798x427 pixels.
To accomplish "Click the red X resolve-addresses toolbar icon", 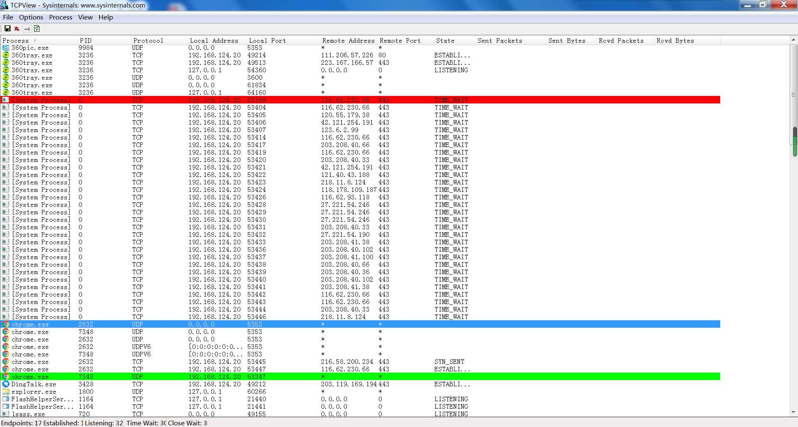I will pyautogui.click(x=17, y=29).
